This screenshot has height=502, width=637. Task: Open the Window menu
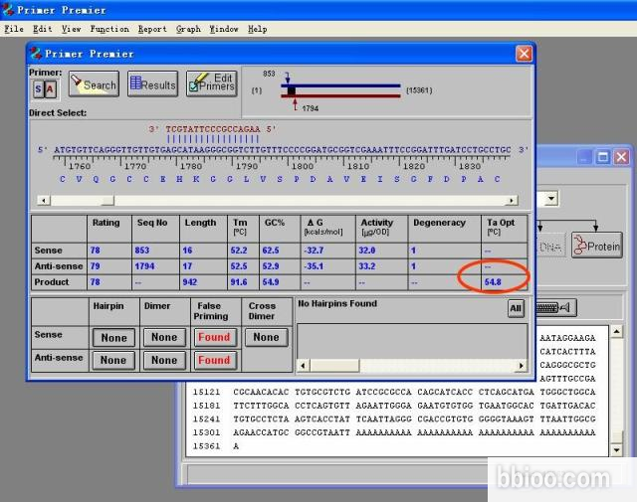pyautogui.click(x=224, y=29)
